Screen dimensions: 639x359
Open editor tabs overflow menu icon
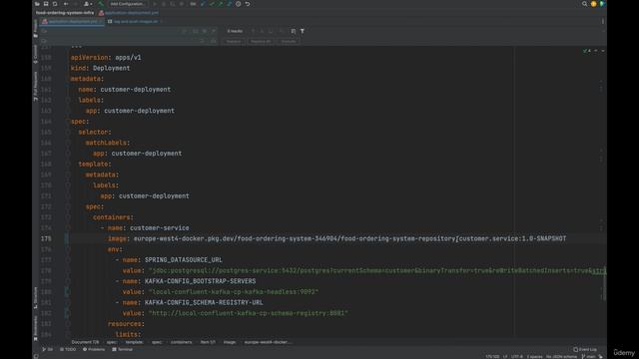point(603,21)
